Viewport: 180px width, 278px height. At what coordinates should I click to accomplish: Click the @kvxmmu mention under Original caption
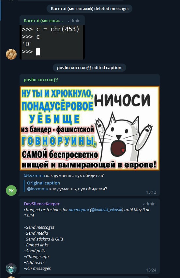(x=37, y=189)
